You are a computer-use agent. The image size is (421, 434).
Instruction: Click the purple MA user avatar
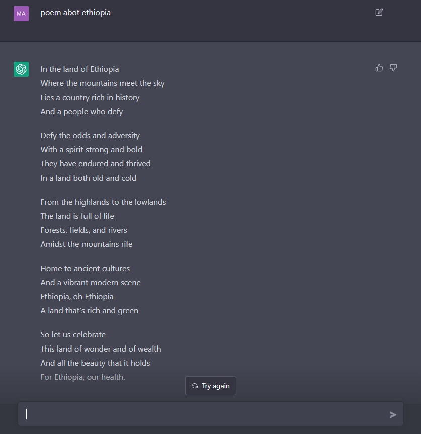(21, 14)
